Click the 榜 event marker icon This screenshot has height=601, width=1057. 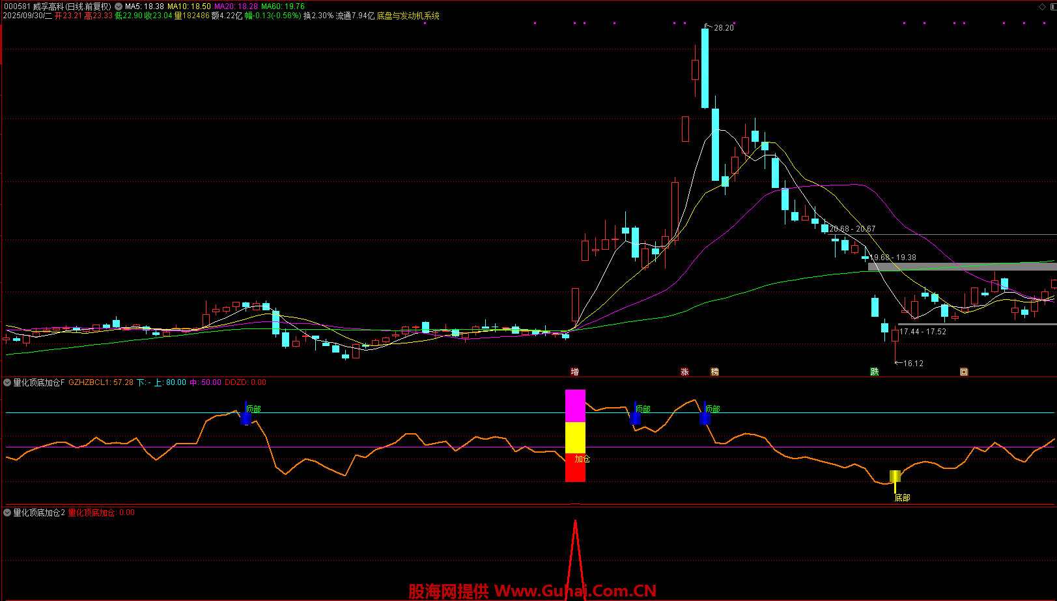[x=714, y=372]
